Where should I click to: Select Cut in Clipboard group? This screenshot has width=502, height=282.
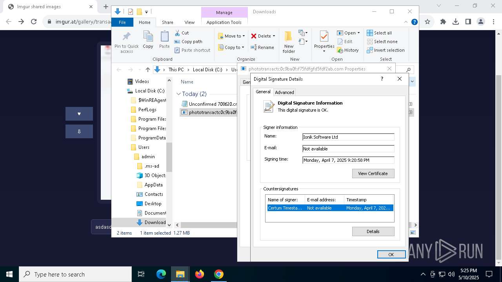182,33
